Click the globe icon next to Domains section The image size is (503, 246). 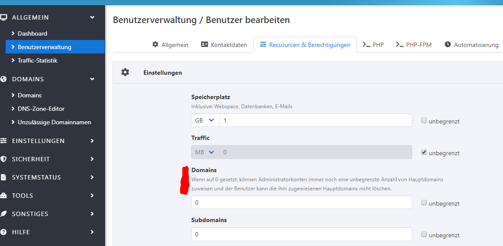pyautogui.click(x=3, y=79)
